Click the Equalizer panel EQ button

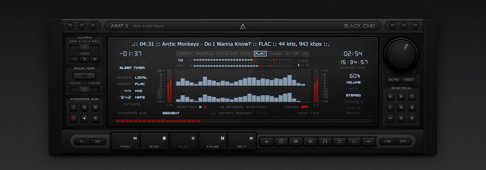[x=84, y=76]
